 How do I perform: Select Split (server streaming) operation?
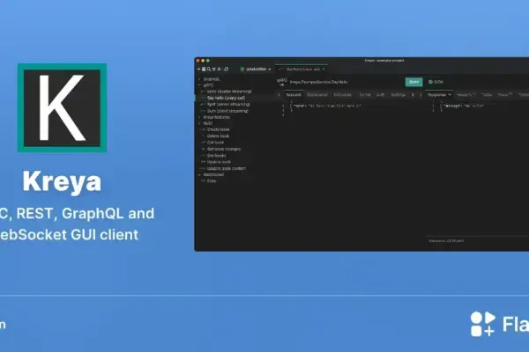(x=228, y=105)
